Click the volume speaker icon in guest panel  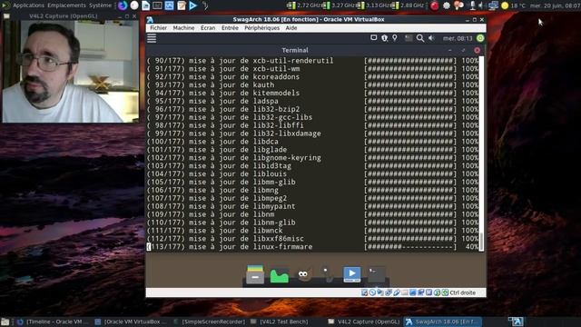[x=431, y=38]
